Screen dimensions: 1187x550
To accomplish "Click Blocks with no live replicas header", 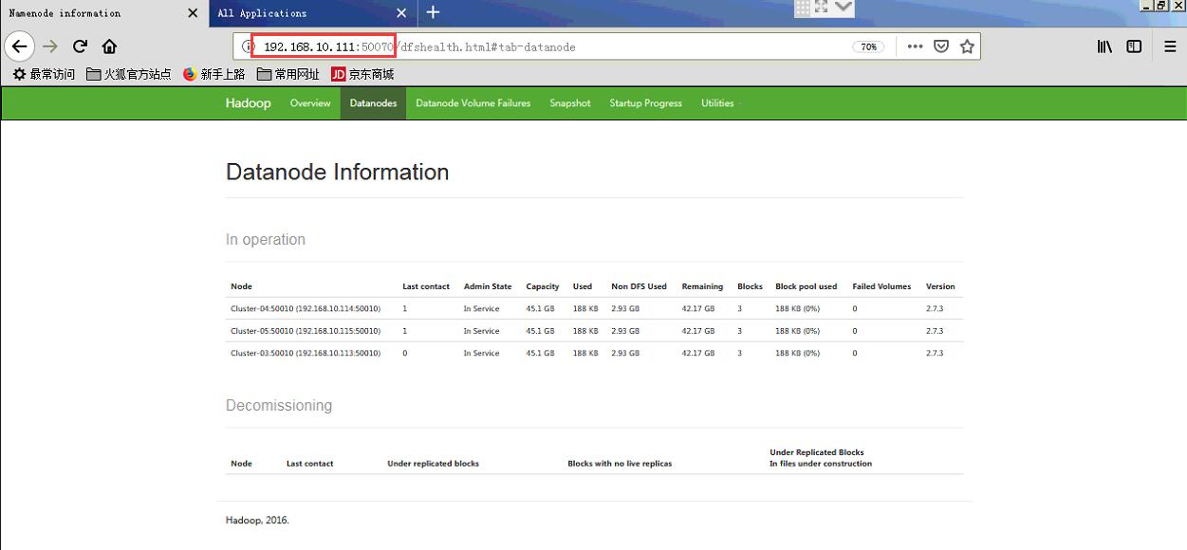I will tap(620, 464).
